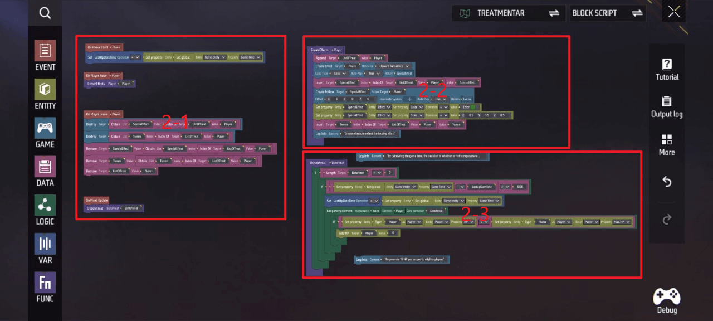
Task: Select the ENTITY block category
Action: [x=45, y=94]
